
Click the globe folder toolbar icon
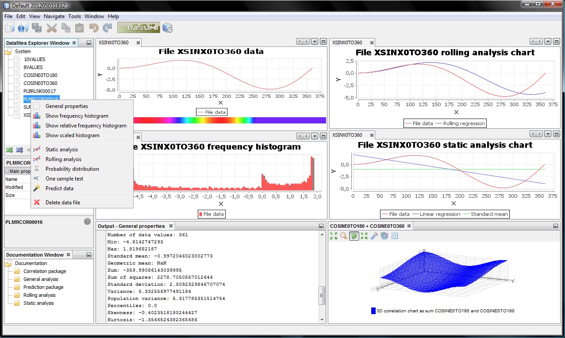tap(23, 28)
